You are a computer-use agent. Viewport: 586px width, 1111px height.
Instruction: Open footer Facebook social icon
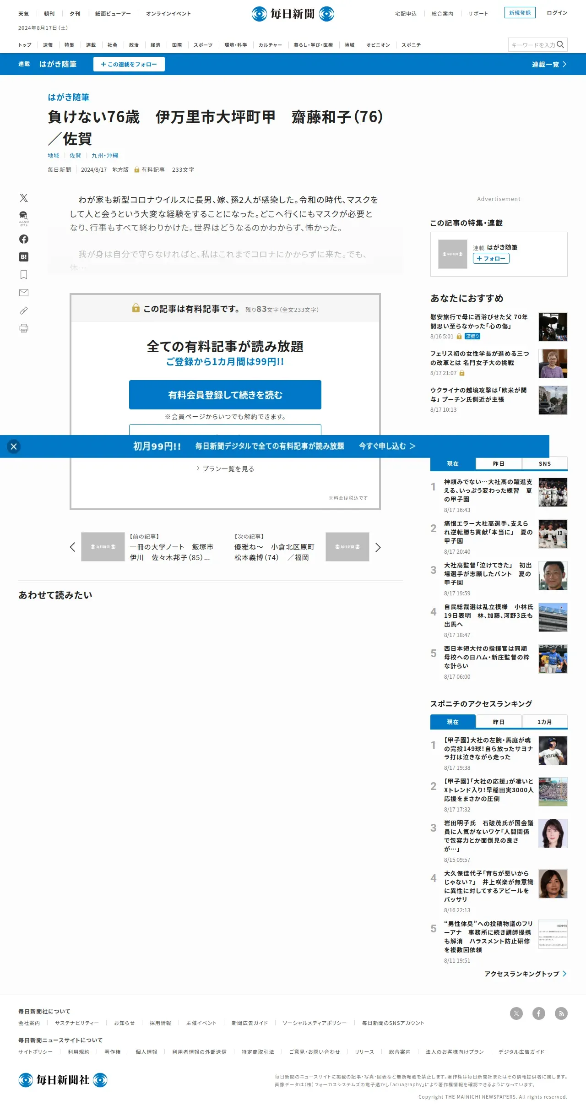tap(539, 1013)
